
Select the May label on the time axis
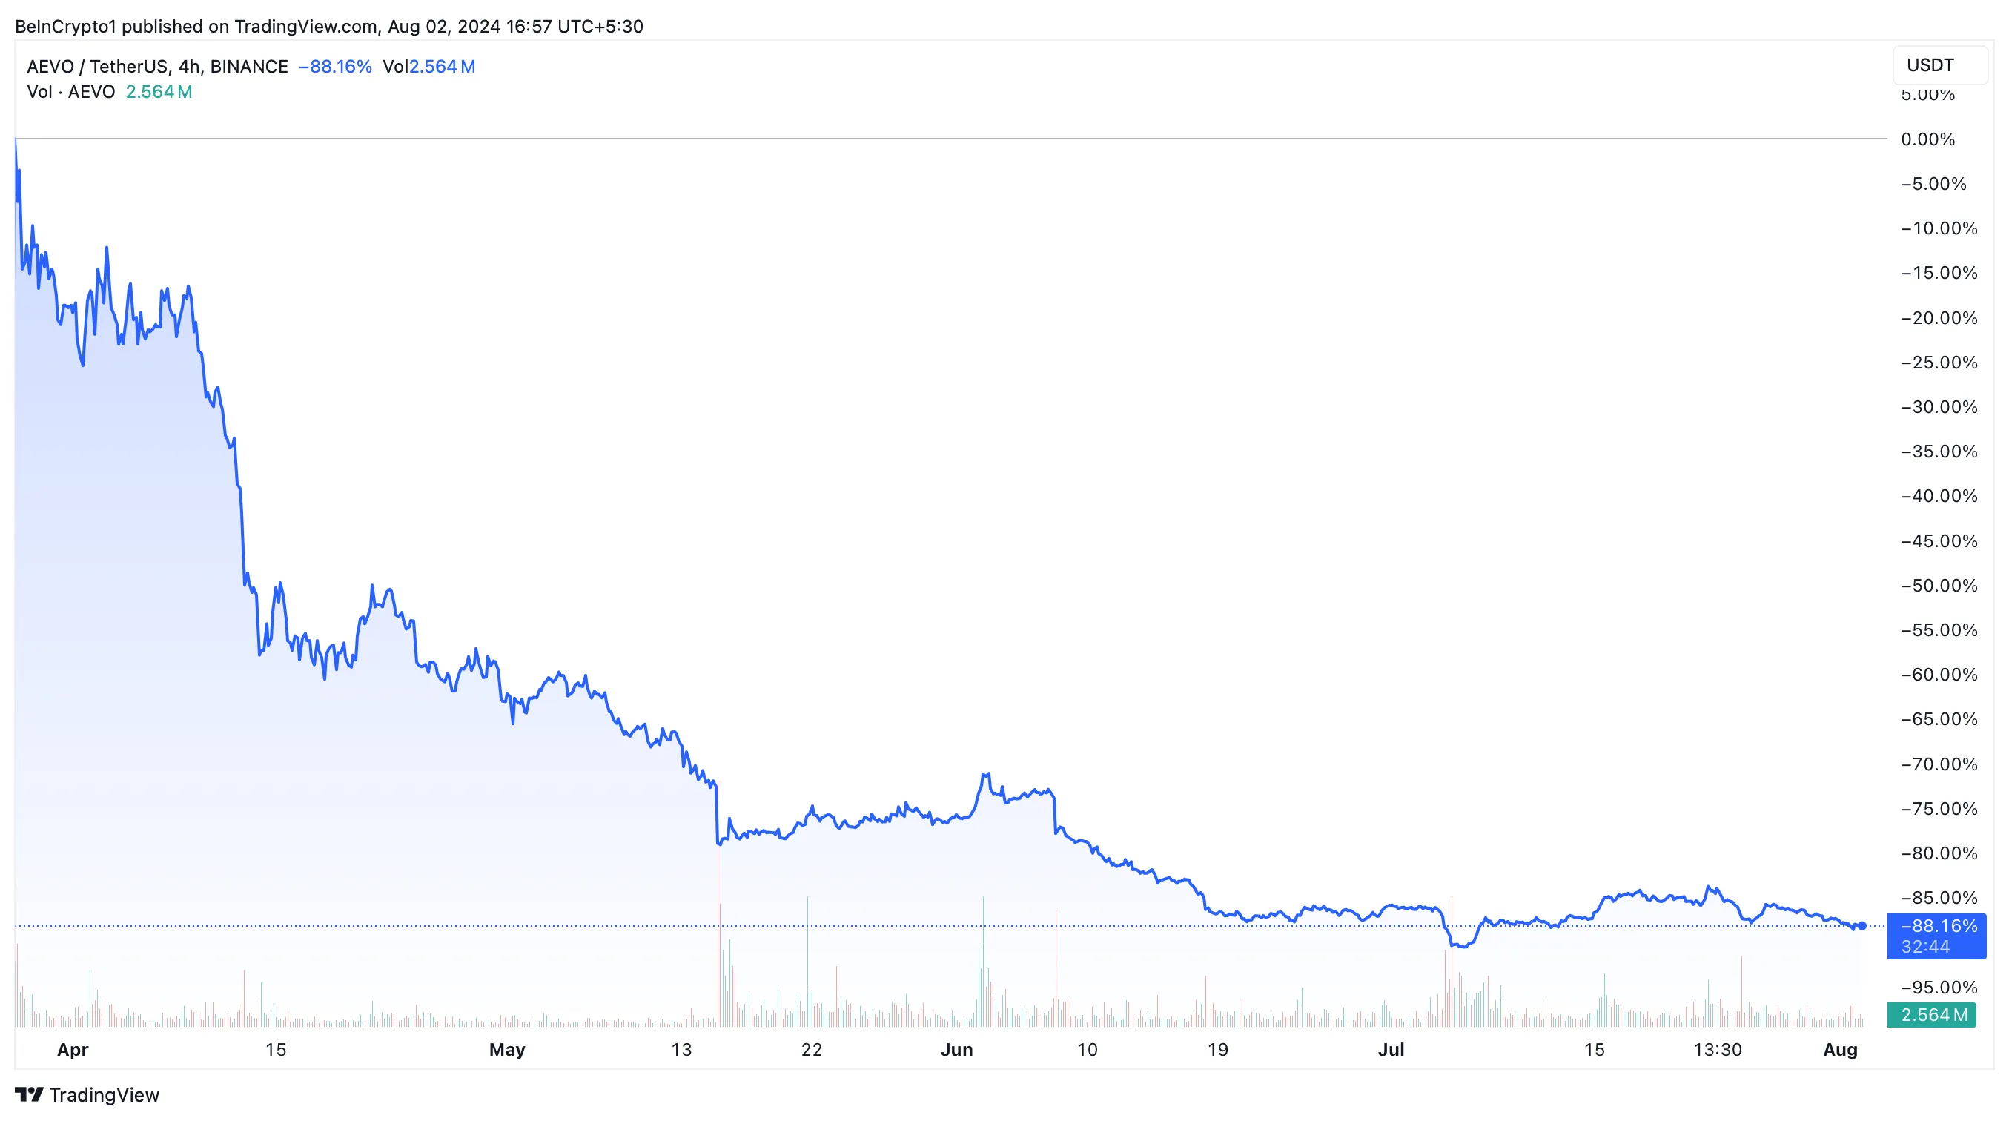pos(507,1050)
